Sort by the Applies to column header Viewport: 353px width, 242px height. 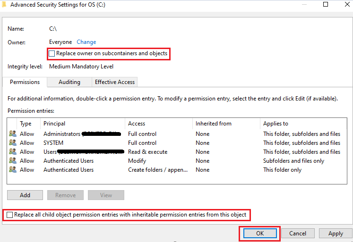pos(303,124)
